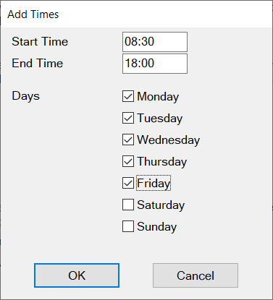Click the Start Time label

point(40,41)
